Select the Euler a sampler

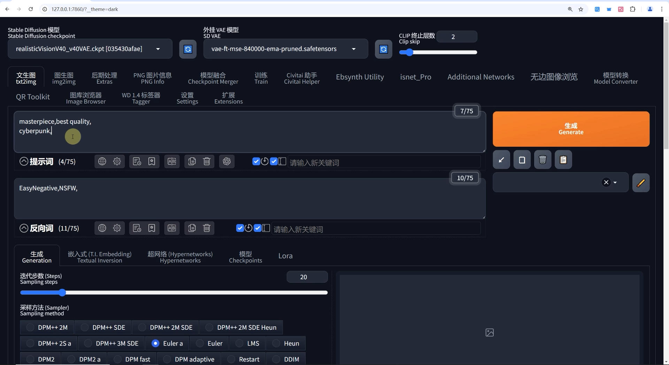pyautogui.click(x=167, y=343)
